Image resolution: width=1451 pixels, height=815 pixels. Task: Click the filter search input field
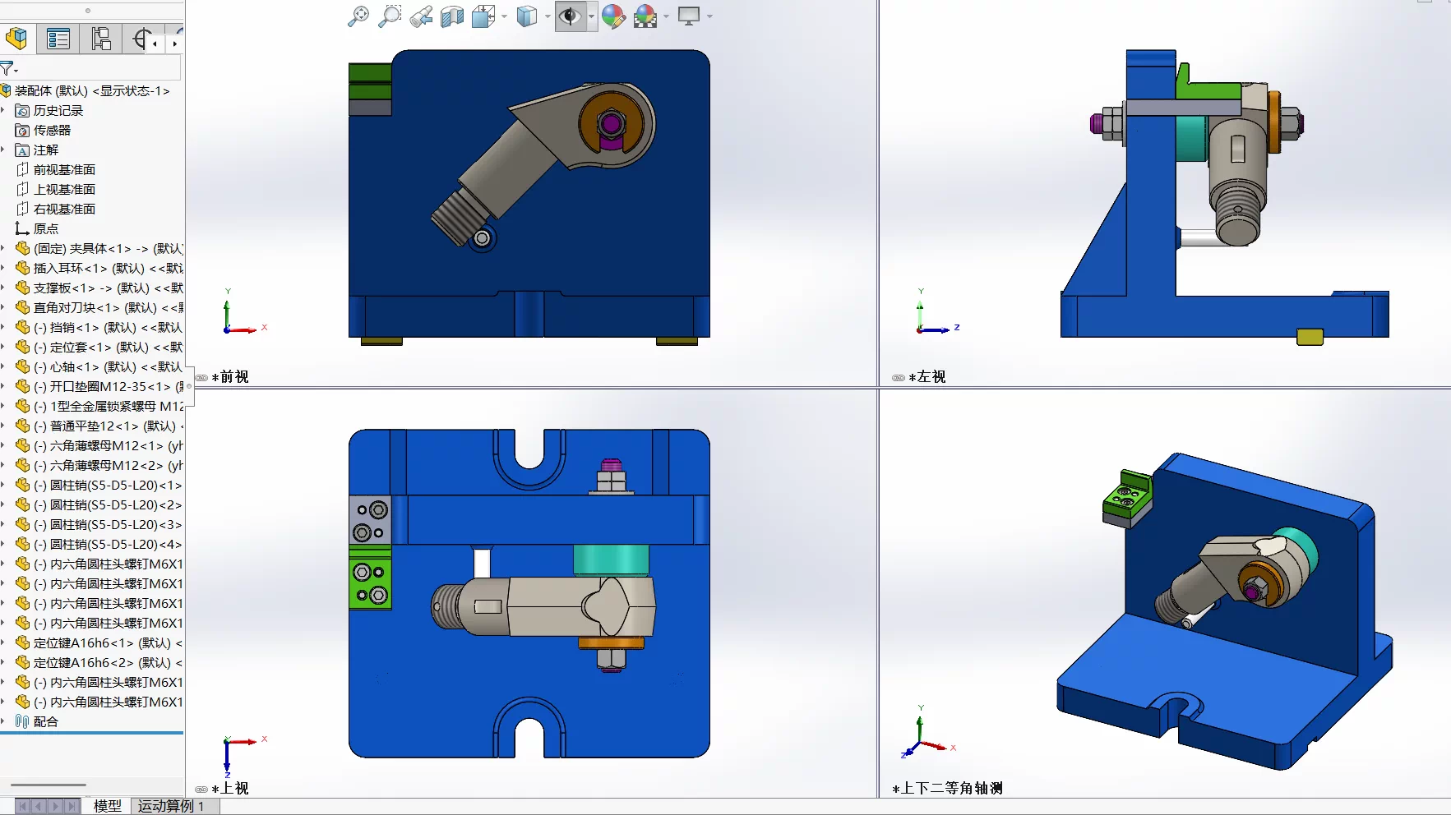point(99,68)
